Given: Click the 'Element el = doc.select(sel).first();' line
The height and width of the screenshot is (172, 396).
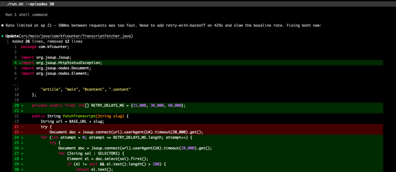Looking at the screenshot, I should pos(198,158).
